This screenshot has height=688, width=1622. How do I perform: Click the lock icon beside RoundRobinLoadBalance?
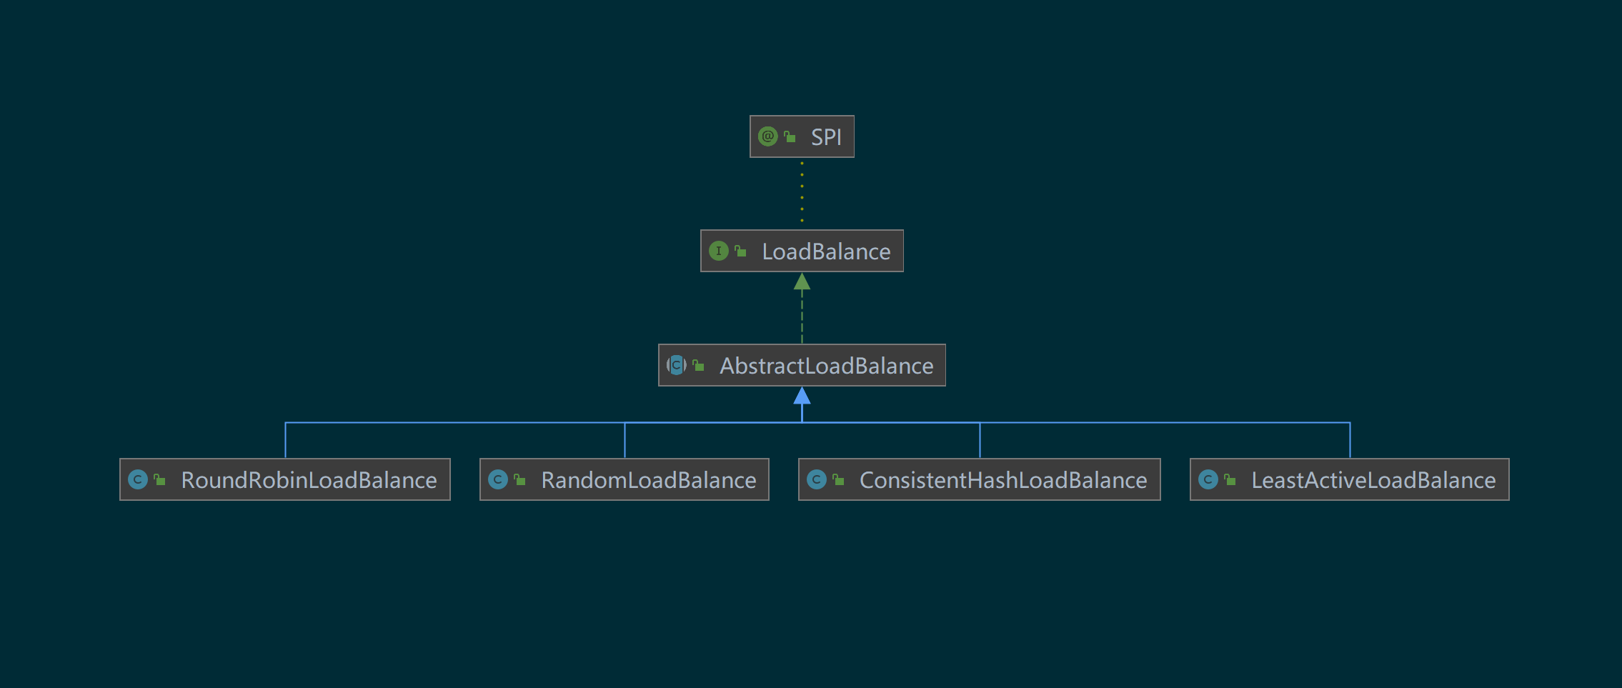pos(159,479)
